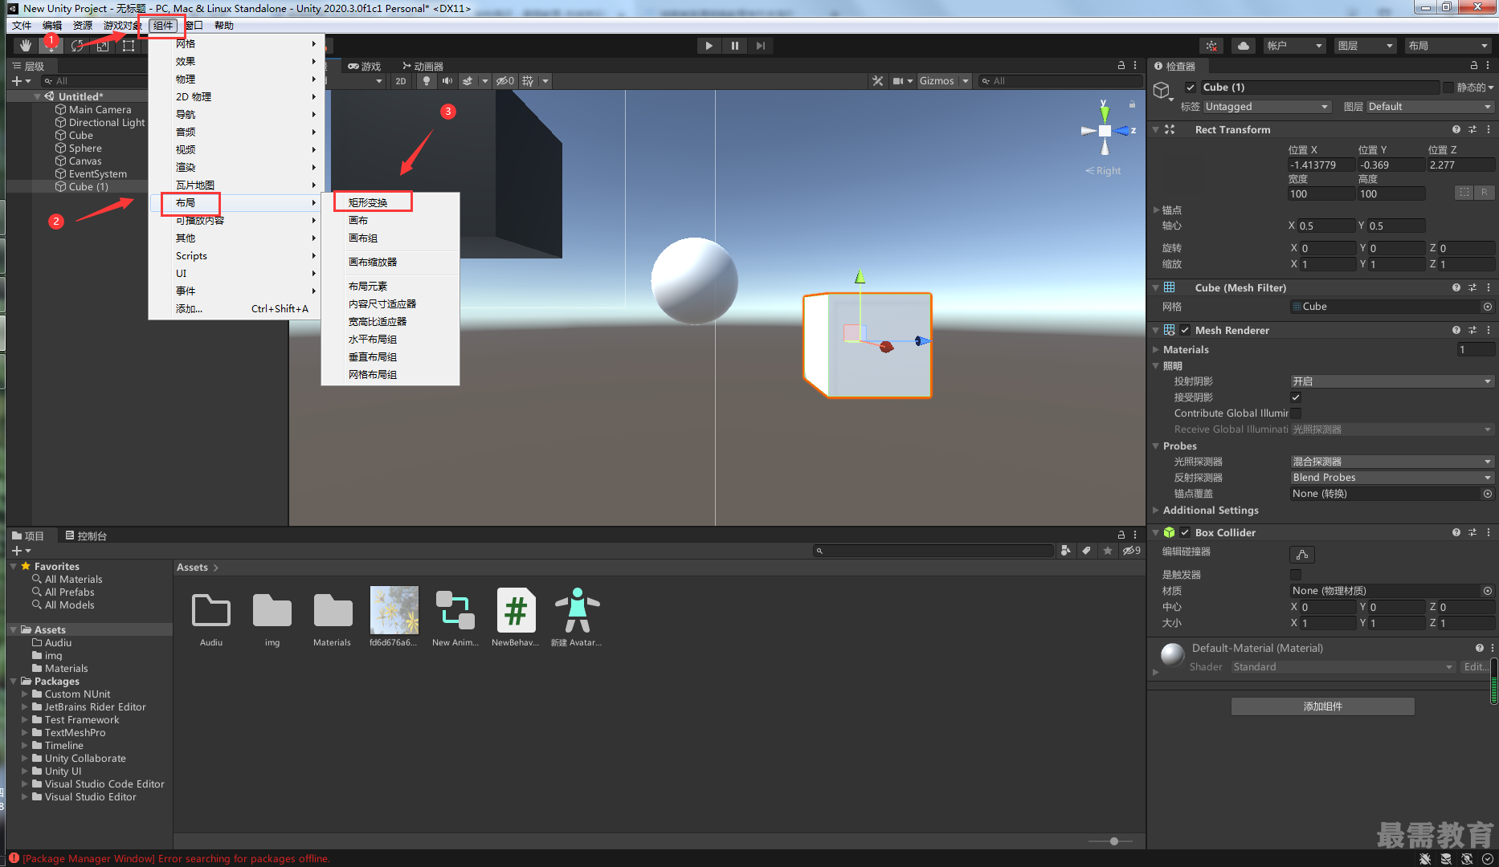
Task: Open Rect Transform preset settings icon
Action: tap(1472, 129)
